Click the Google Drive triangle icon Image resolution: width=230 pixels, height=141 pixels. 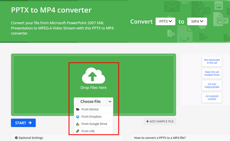click(78, 124)
